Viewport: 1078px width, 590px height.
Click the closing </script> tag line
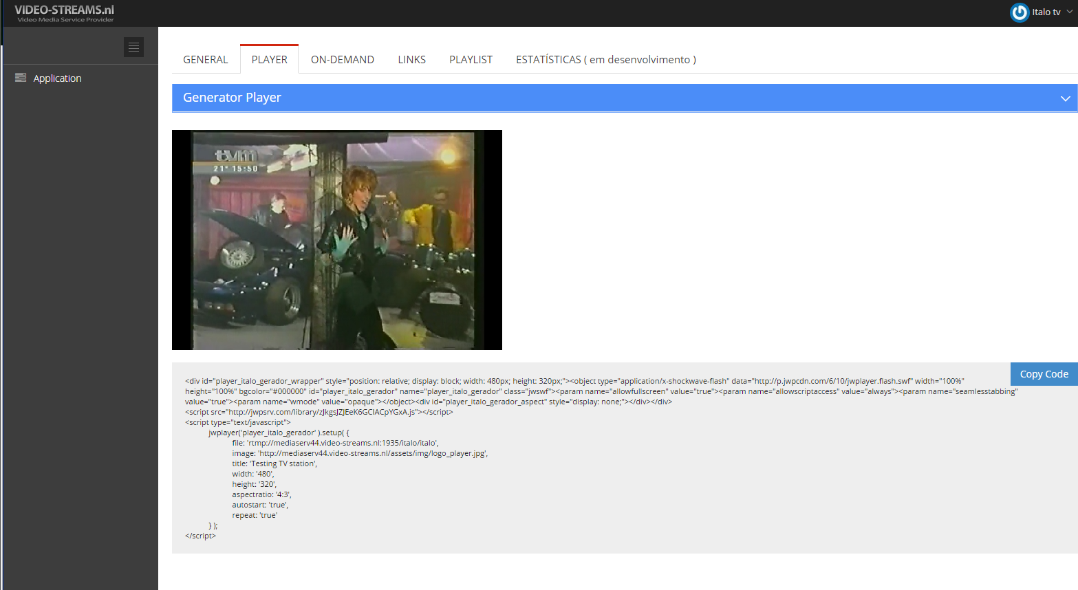point(200,536)
